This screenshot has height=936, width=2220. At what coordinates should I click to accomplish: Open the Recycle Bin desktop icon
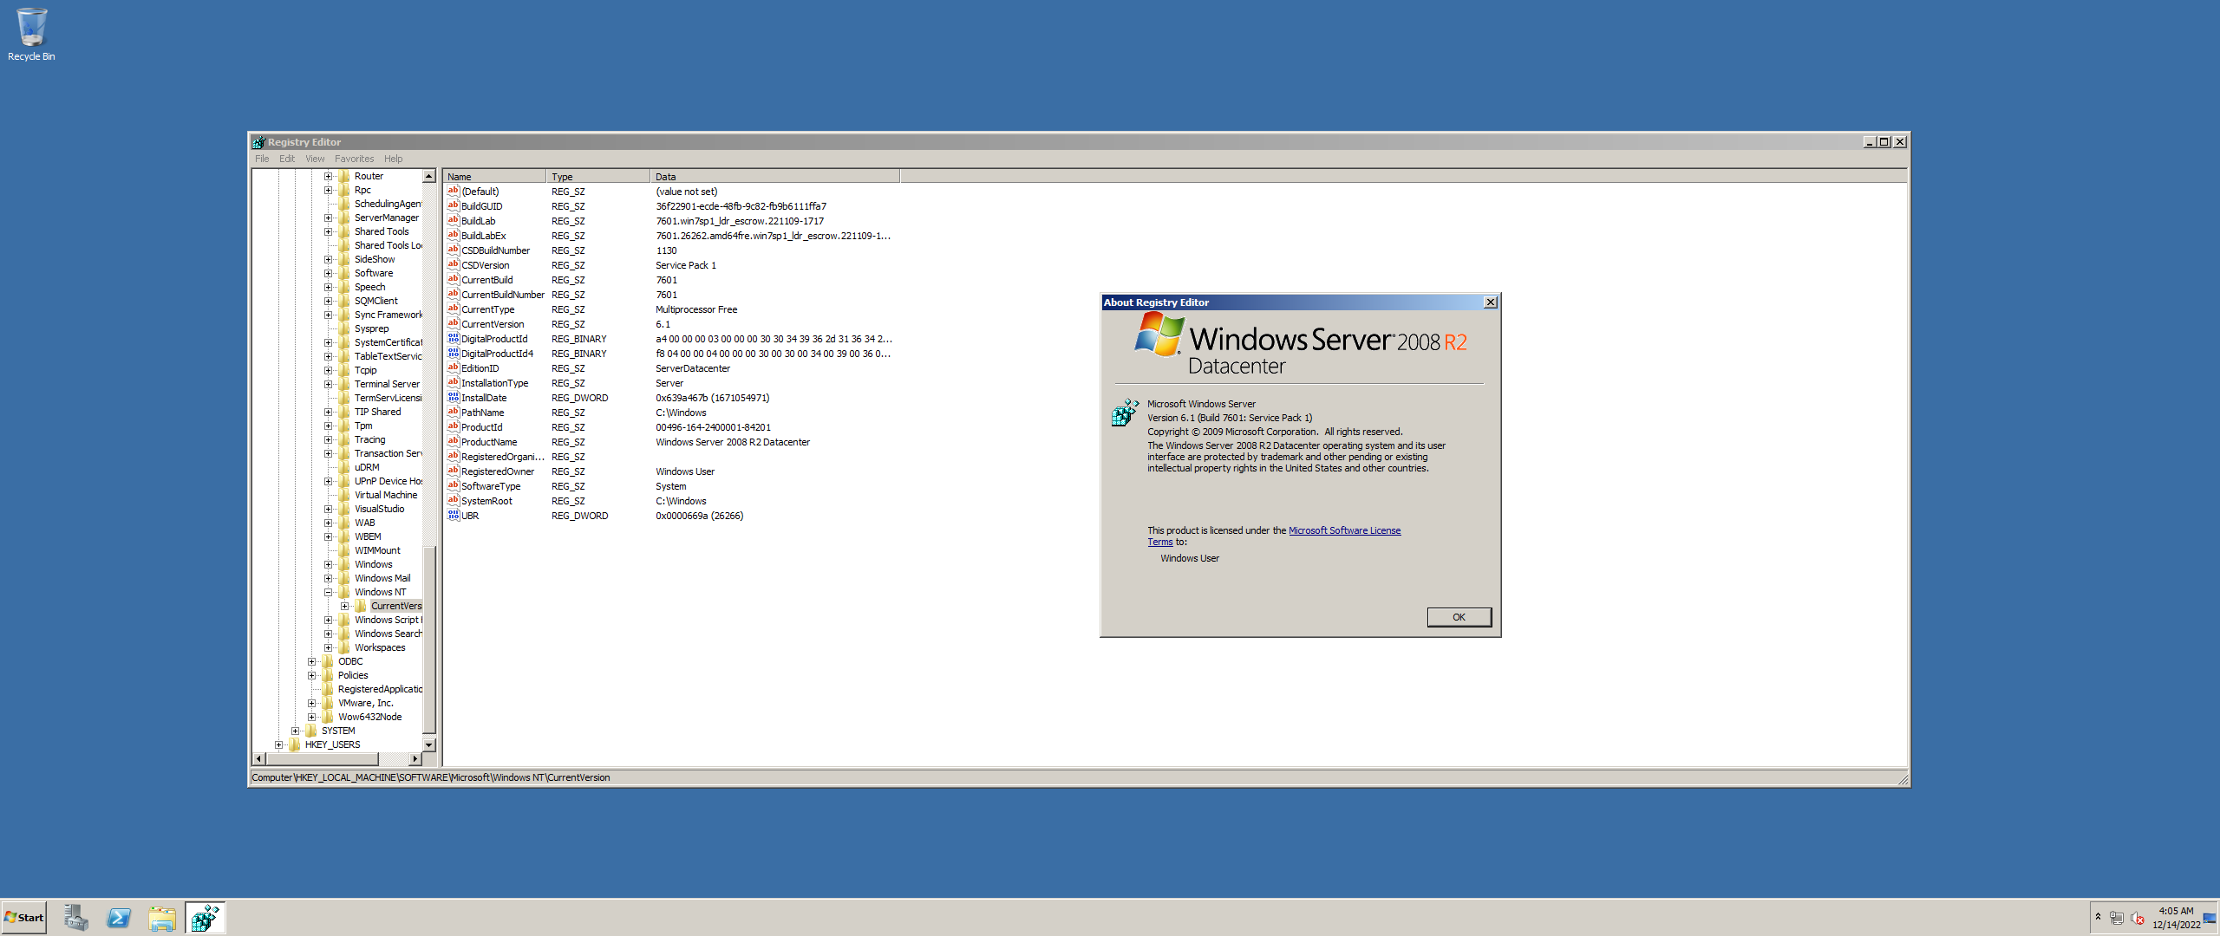click(31, 35)
